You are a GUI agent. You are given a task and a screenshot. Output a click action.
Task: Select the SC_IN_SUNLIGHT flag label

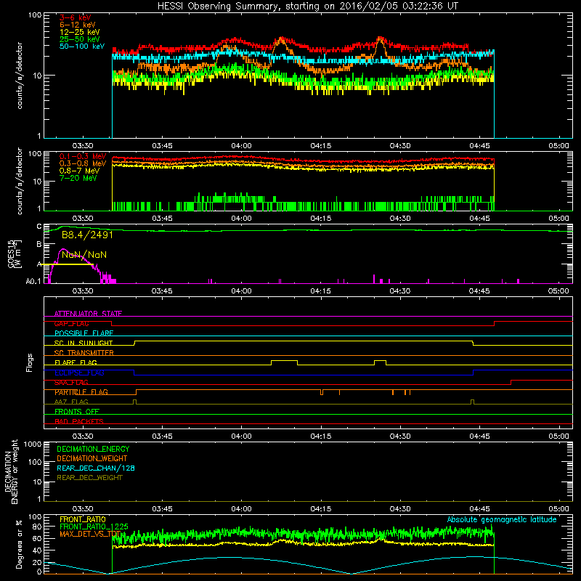[x=84, y=343]
